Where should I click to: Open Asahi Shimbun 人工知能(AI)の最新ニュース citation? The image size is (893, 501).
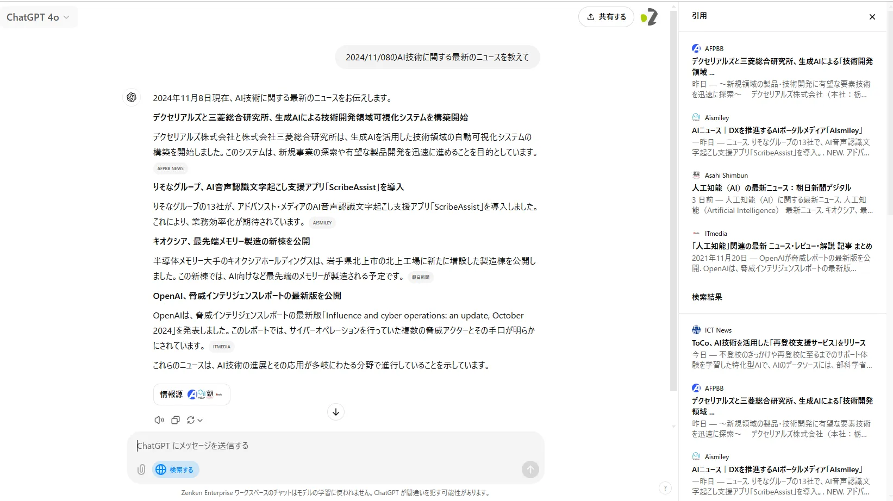[x=782, y=193]
